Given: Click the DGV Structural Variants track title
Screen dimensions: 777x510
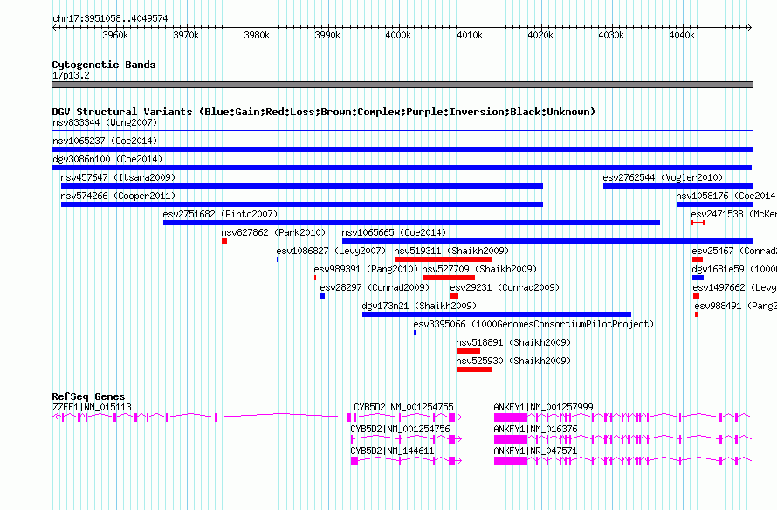Looking at the screenshot, I should point(324,112).
